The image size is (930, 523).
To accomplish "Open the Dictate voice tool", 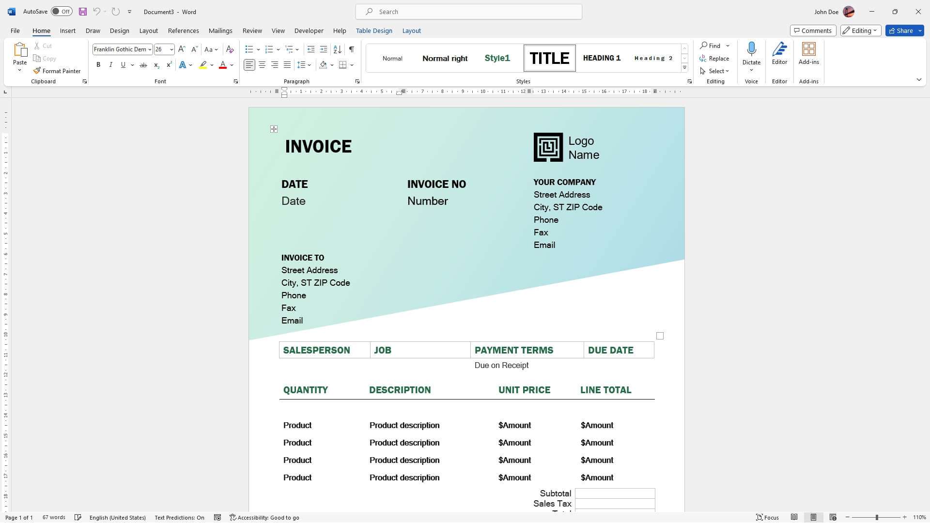I will 751,53.
